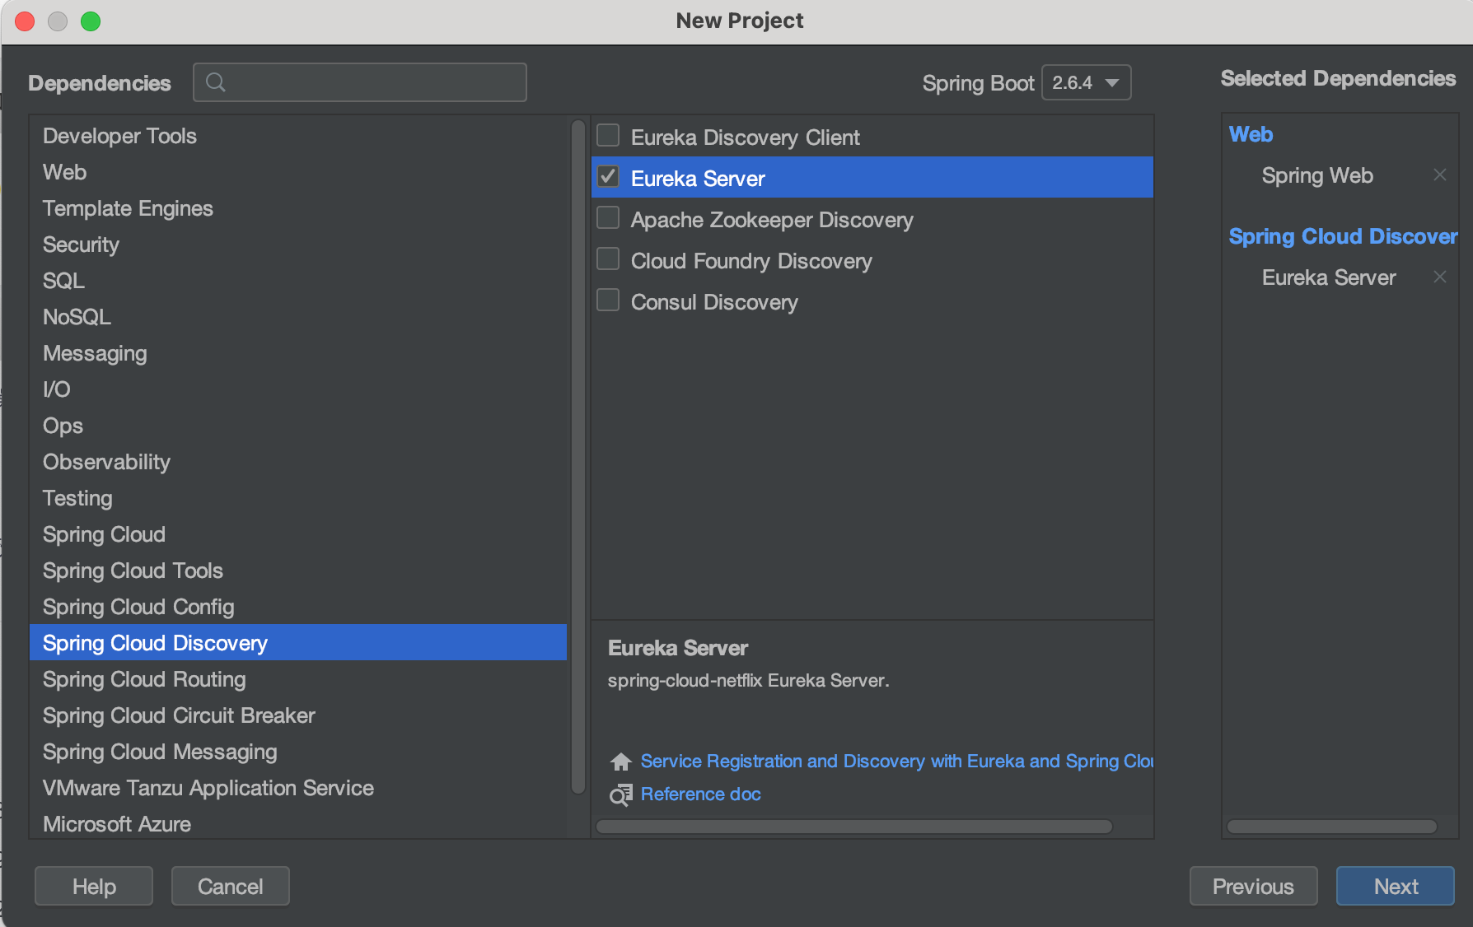The height and width of the screenshot is (927, 1473).
Task: Select Spring Cloud Discovery category
Action: coord(298,643)
